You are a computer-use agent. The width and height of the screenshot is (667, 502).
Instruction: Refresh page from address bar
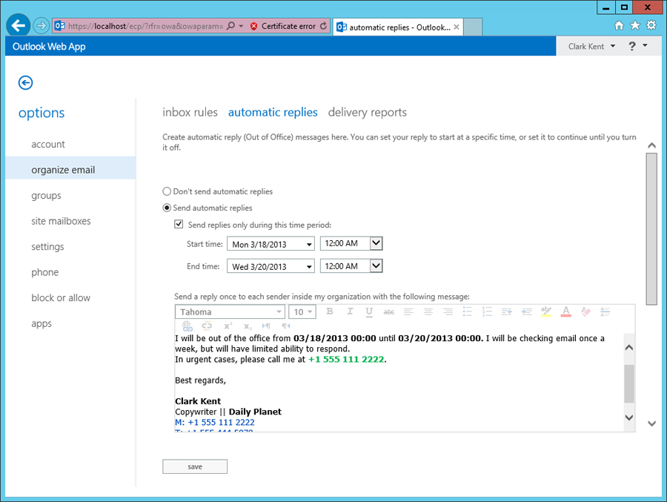(x=323, y=26)
